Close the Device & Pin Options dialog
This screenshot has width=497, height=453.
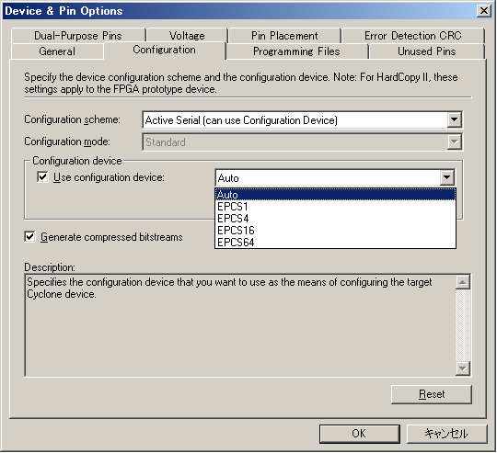pyautogui.click(x=484, y=11)
